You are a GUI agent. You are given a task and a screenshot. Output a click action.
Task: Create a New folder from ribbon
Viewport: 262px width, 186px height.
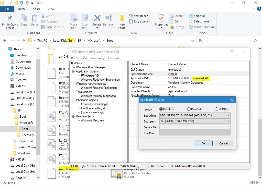tap(122, 20)
